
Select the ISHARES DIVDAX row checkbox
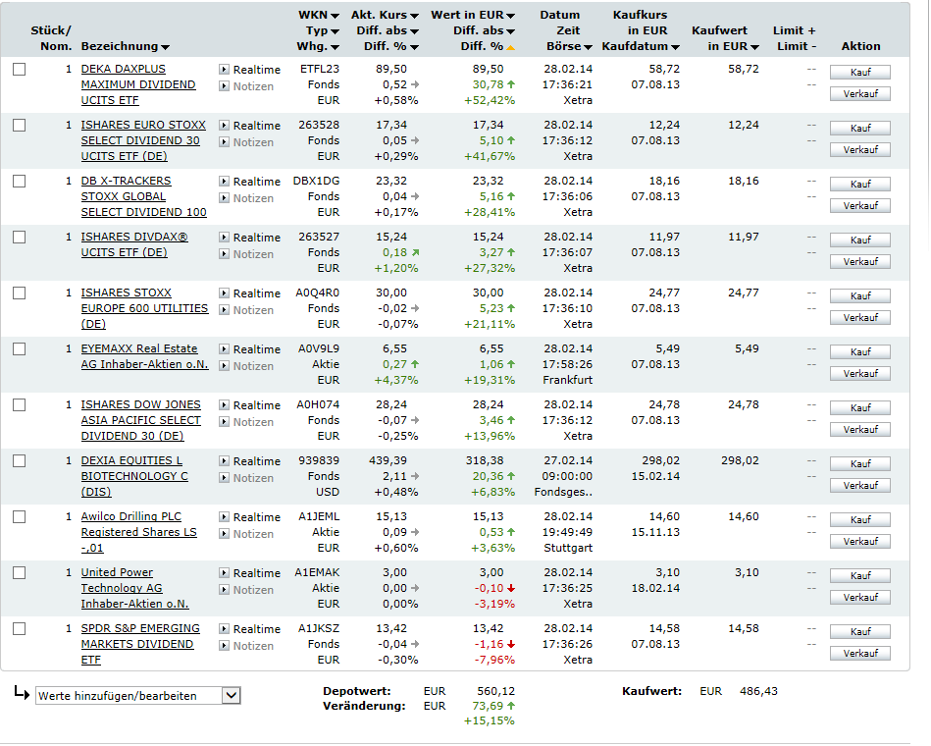[20, 238]
